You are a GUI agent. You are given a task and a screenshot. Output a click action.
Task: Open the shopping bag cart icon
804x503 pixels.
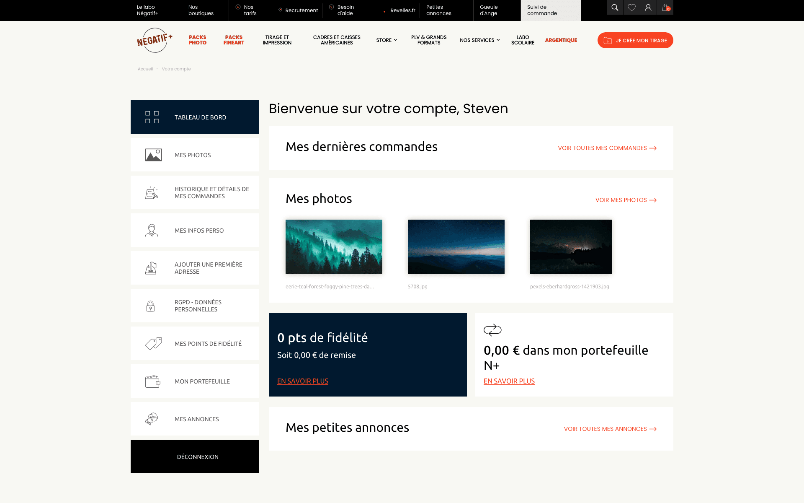665,8
